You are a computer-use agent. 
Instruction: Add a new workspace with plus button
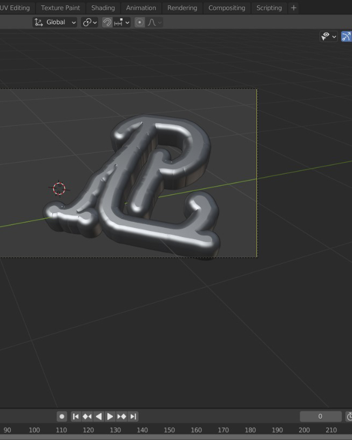[294, 8]
